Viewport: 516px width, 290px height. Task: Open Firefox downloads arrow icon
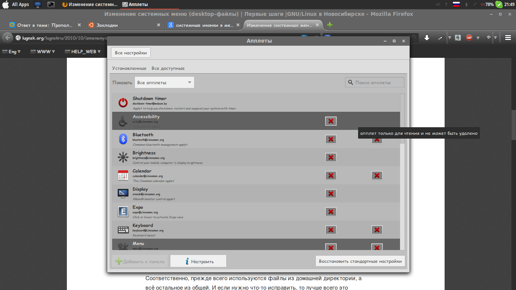427,38
